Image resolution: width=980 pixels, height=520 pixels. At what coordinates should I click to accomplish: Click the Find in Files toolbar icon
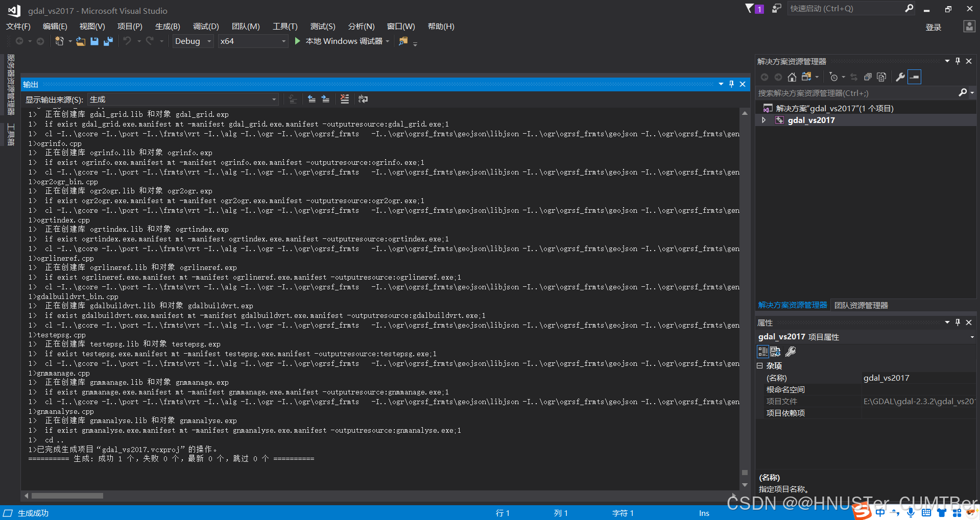pyautogui.click(x=403, y=41)
